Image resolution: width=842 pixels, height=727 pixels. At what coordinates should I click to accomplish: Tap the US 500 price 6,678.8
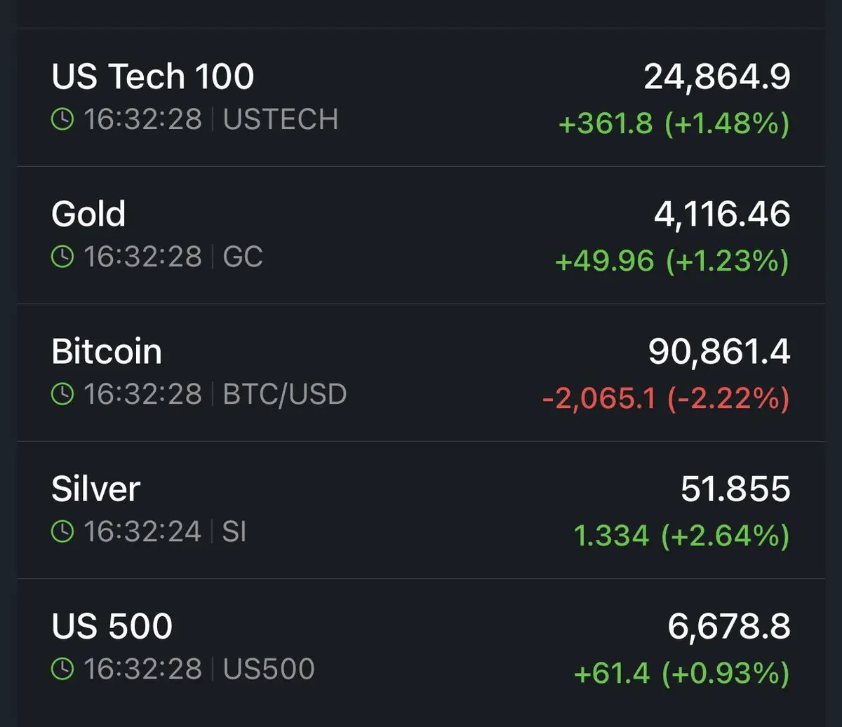click(x=728, y=626)
